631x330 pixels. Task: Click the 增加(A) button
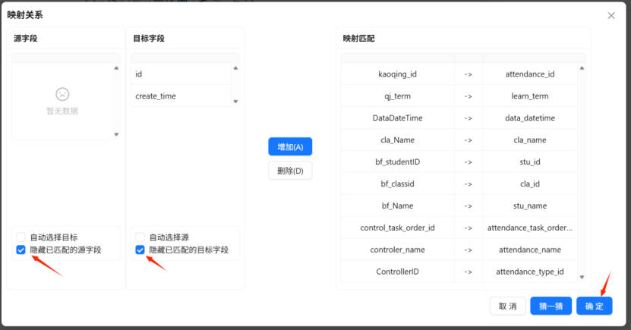[x=290, y=146]
